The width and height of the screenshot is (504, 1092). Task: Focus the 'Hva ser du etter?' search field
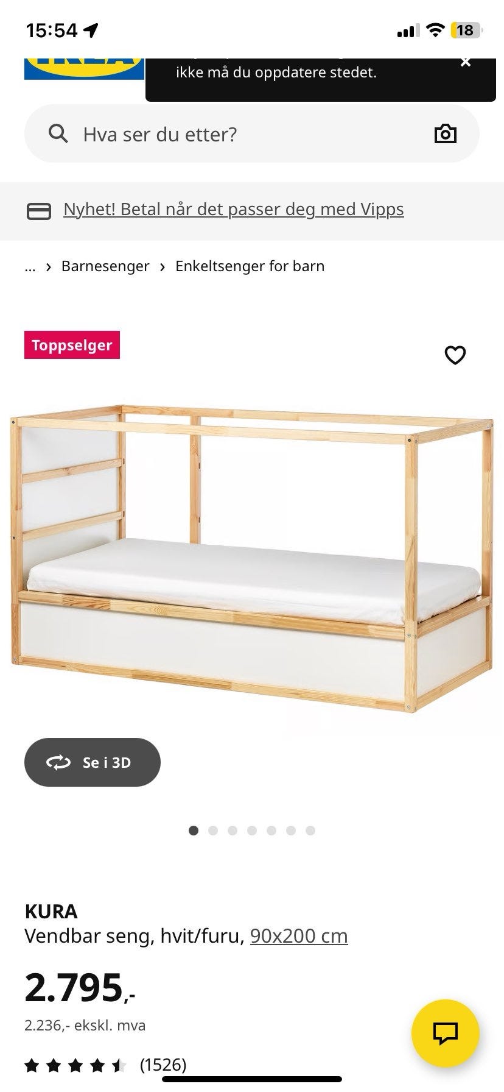point(252,133)
